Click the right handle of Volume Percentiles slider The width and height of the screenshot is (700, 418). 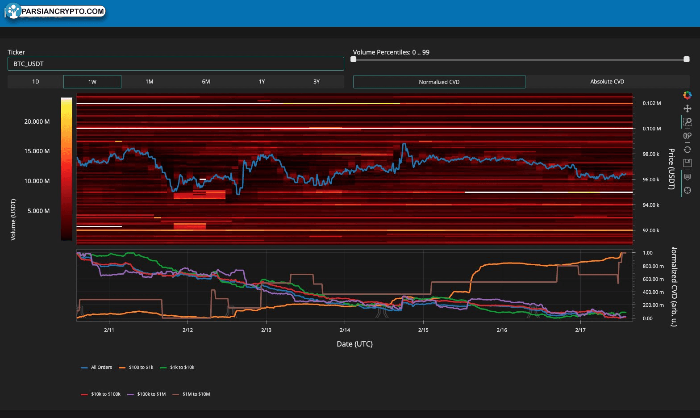(687, 59)
